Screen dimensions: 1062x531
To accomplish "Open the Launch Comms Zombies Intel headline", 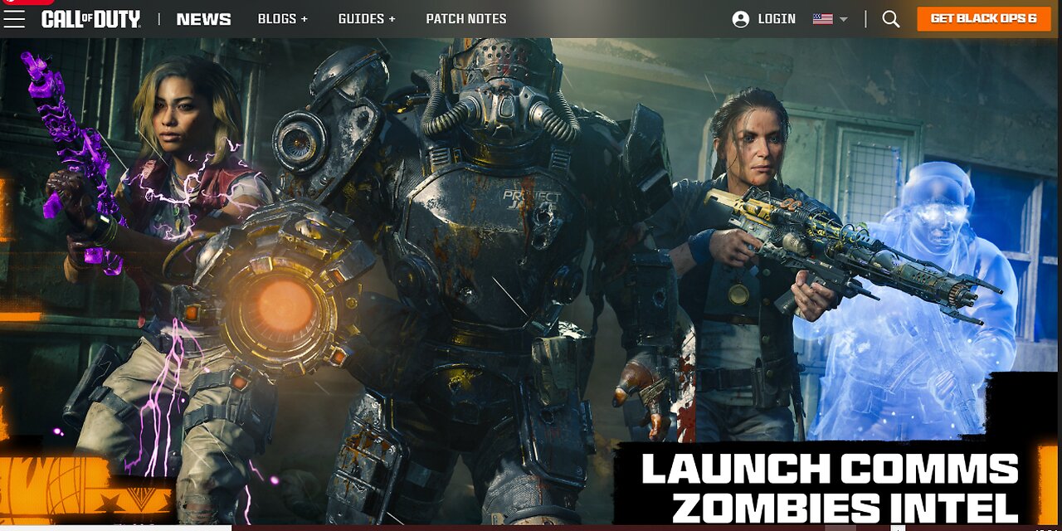I will (x=830, y=488).
